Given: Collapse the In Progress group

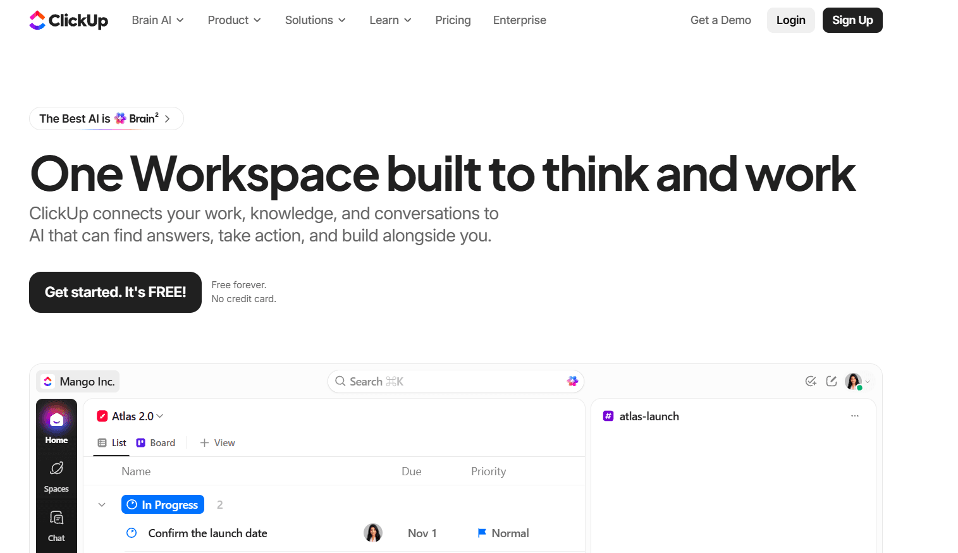Looking at the screenshot, I should (x=102, y=504).
